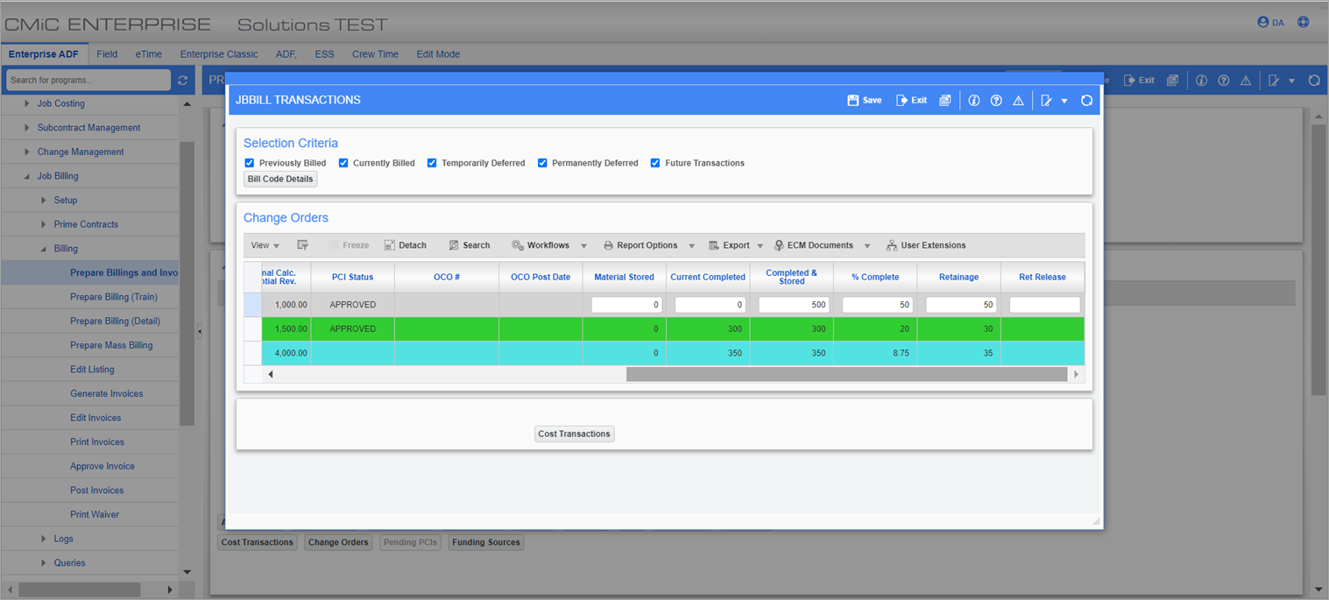This screenshot has height=600, width=1329.
Task: Click Export in the Change Orders toolbar
Action: [x=729, y=245]
